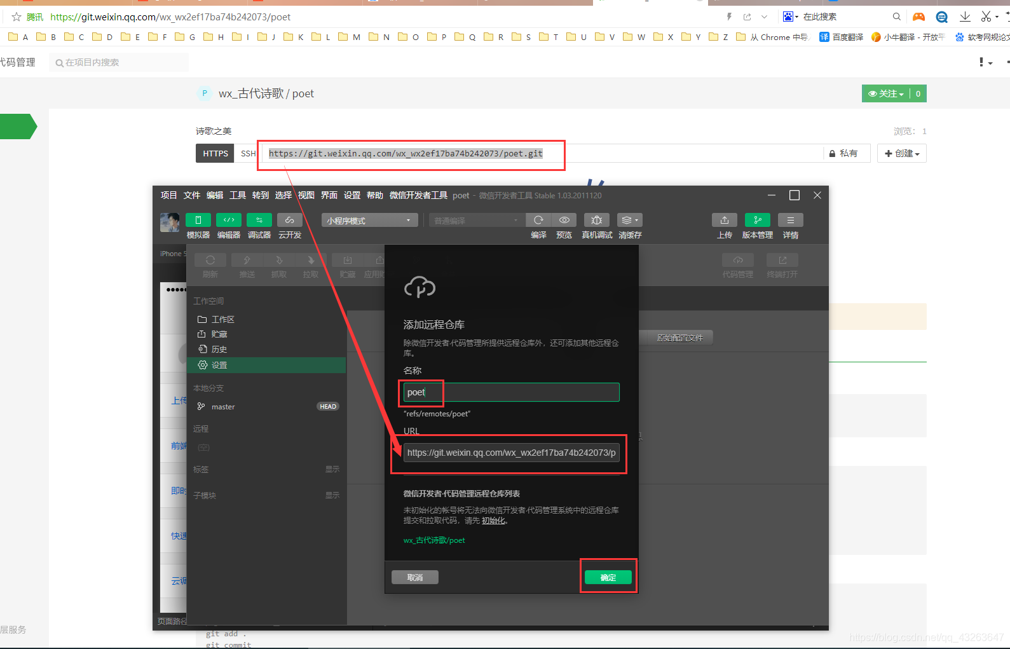The image size is (1010, 649).
Task: Select 工作区 in the workspace tree
Action: [x=267, y=319]
